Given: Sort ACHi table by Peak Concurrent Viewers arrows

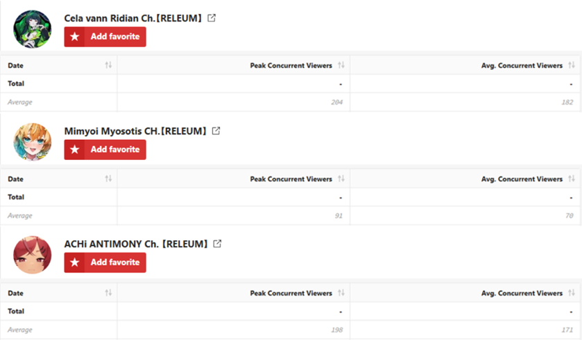Looking at the screenshot, I should click(341, 293).
